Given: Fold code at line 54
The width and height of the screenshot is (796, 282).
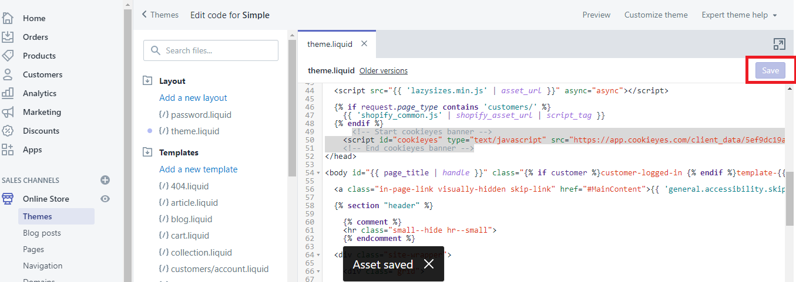Looking at the screenshot, I should 318,173.
